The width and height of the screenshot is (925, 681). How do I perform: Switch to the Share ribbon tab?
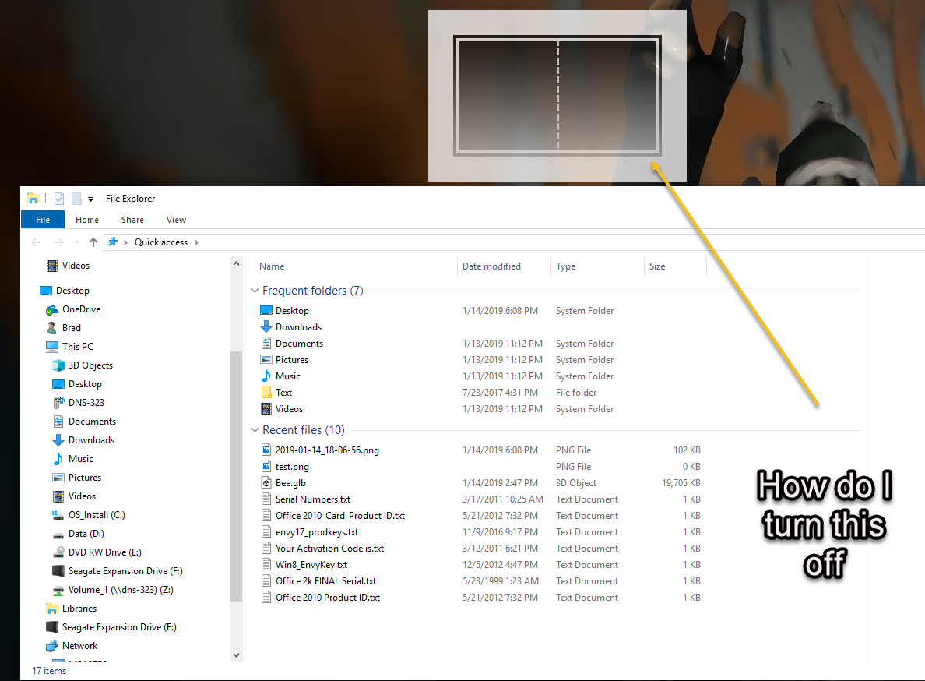[x=132, y=220]
